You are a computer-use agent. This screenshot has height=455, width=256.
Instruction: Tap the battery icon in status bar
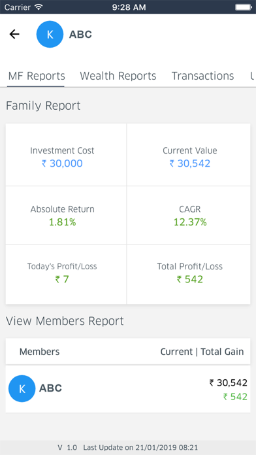tap(243, 7)
